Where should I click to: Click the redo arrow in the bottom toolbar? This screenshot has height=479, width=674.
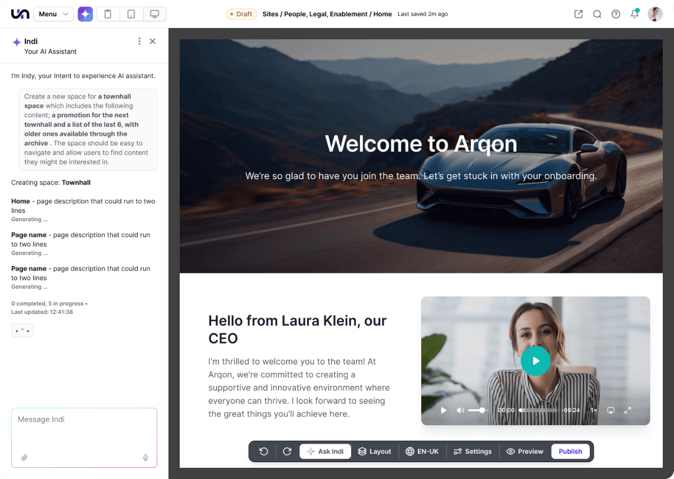[287, 451]
